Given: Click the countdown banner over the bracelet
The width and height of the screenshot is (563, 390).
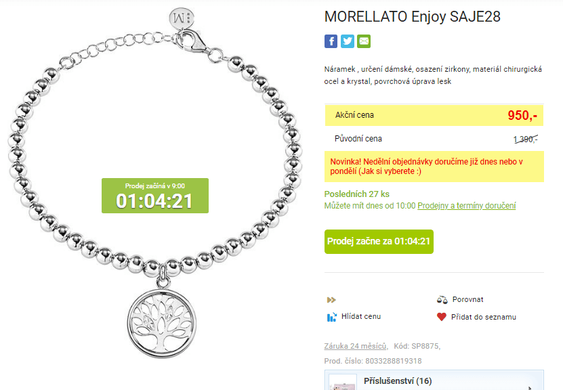Looking at the screenshot, I should (154, 196).
